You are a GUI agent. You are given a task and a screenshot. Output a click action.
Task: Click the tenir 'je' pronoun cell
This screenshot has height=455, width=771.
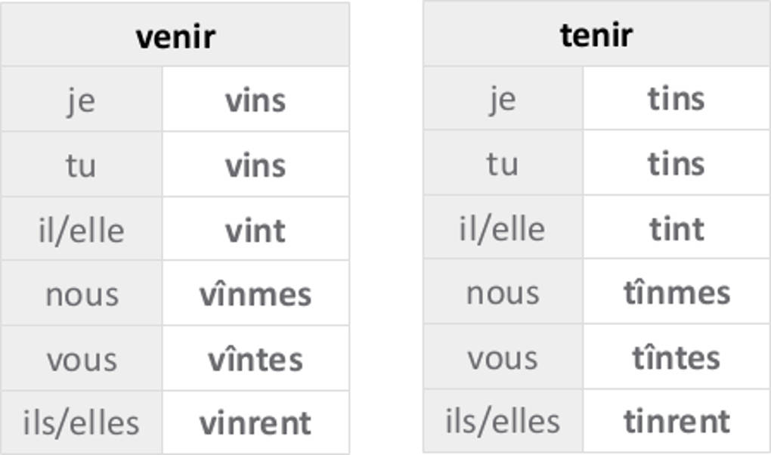tap(503, 98)
